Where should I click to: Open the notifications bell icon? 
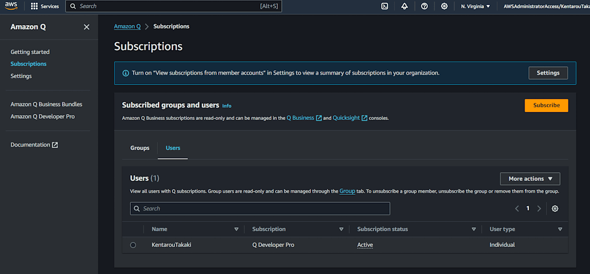pos(405,6)
